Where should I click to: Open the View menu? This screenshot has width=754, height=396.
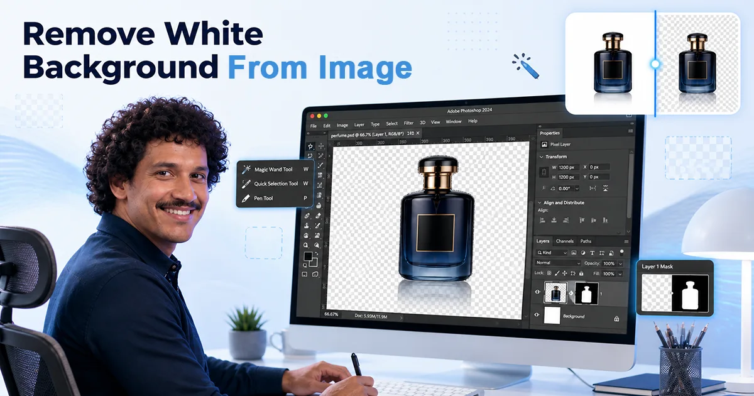435,122
